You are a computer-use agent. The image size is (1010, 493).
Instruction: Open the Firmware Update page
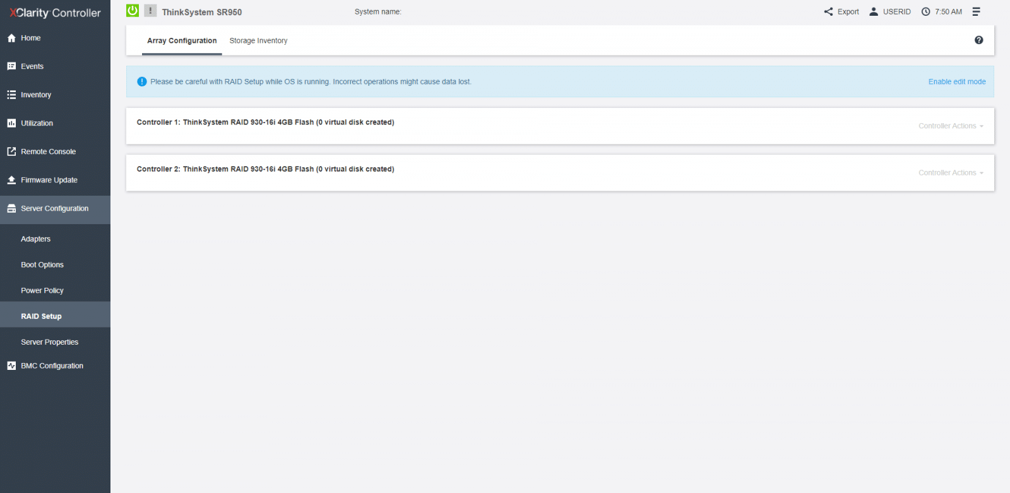[x=55, y=180]
